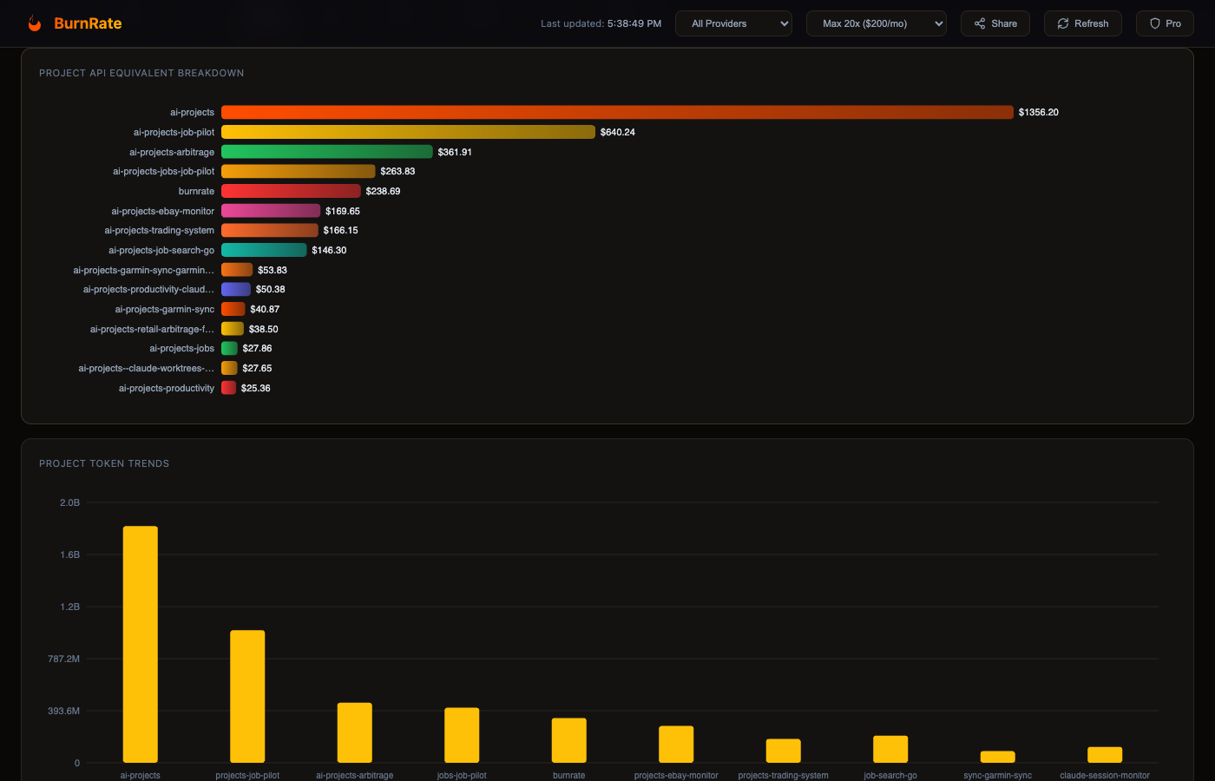Click the chevron on the All Providers dropdown
1215x781 pixels.
[x=784, y=23]
